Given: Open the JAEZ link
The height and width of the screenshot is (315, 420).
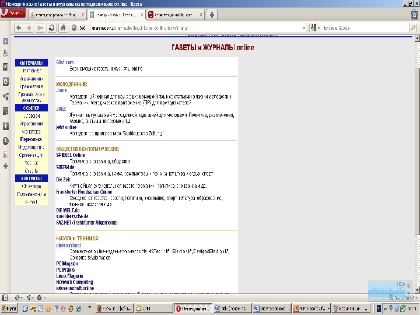Looking at the screenshot, I should (61, 108).
